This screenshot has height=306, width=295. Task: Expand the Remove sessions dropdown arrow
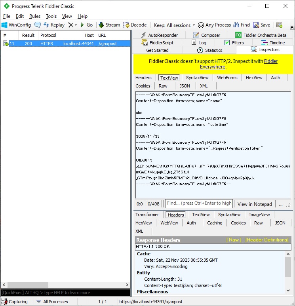tap(76, 25)
